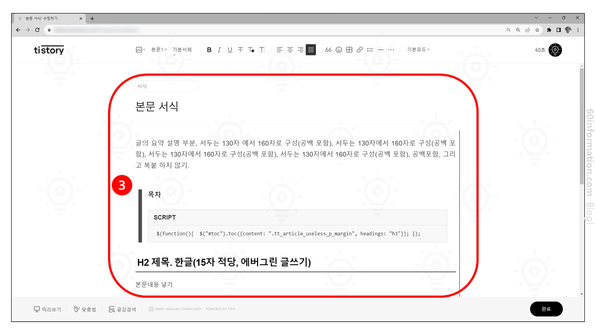Toggle italic formatting
The image size is (596, 335).
[x=219, y=50]
